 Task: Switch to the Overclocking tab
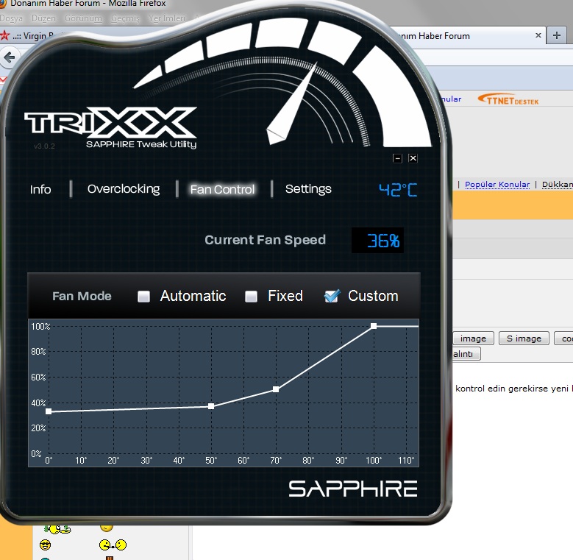pyautogui.click(x=124, y=189)
